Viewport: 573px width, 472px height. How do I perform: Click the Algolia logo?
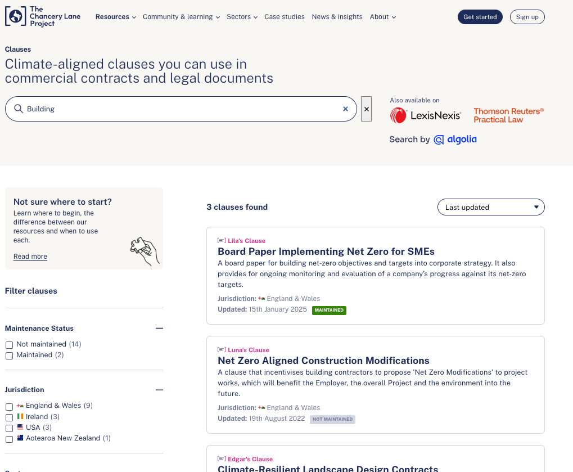(x=455, y=140)
